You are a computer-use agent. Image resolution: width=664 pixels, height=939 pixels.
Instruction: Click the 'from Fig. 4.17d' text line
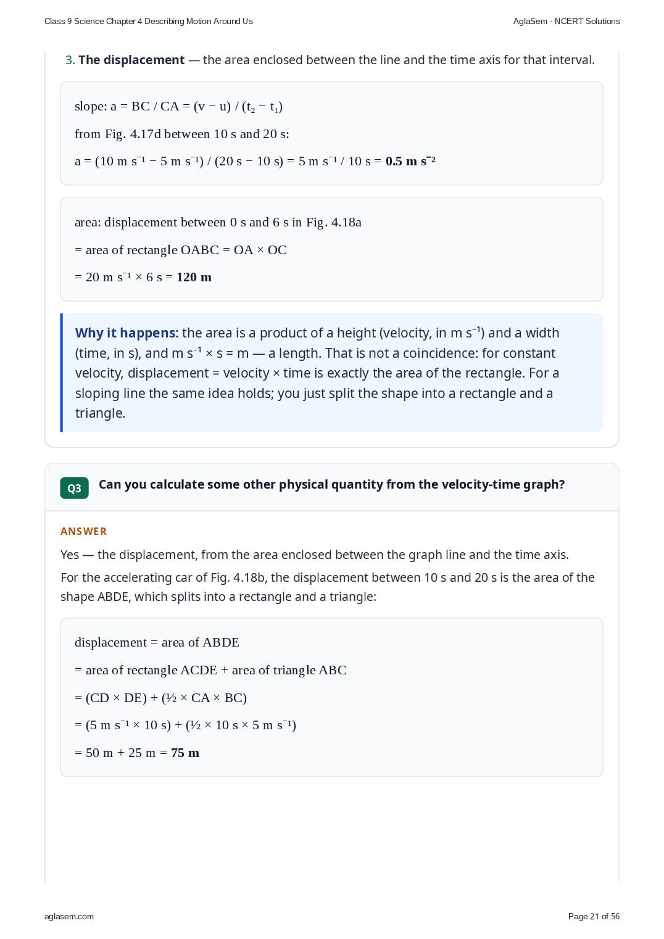tap(182, 134)
